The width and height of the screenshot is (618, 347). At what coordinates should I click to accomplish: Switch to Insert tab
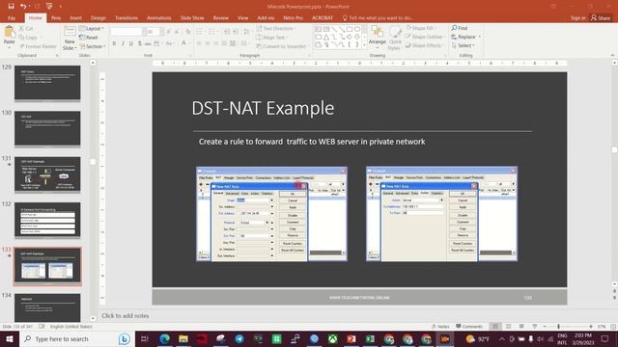75,17
